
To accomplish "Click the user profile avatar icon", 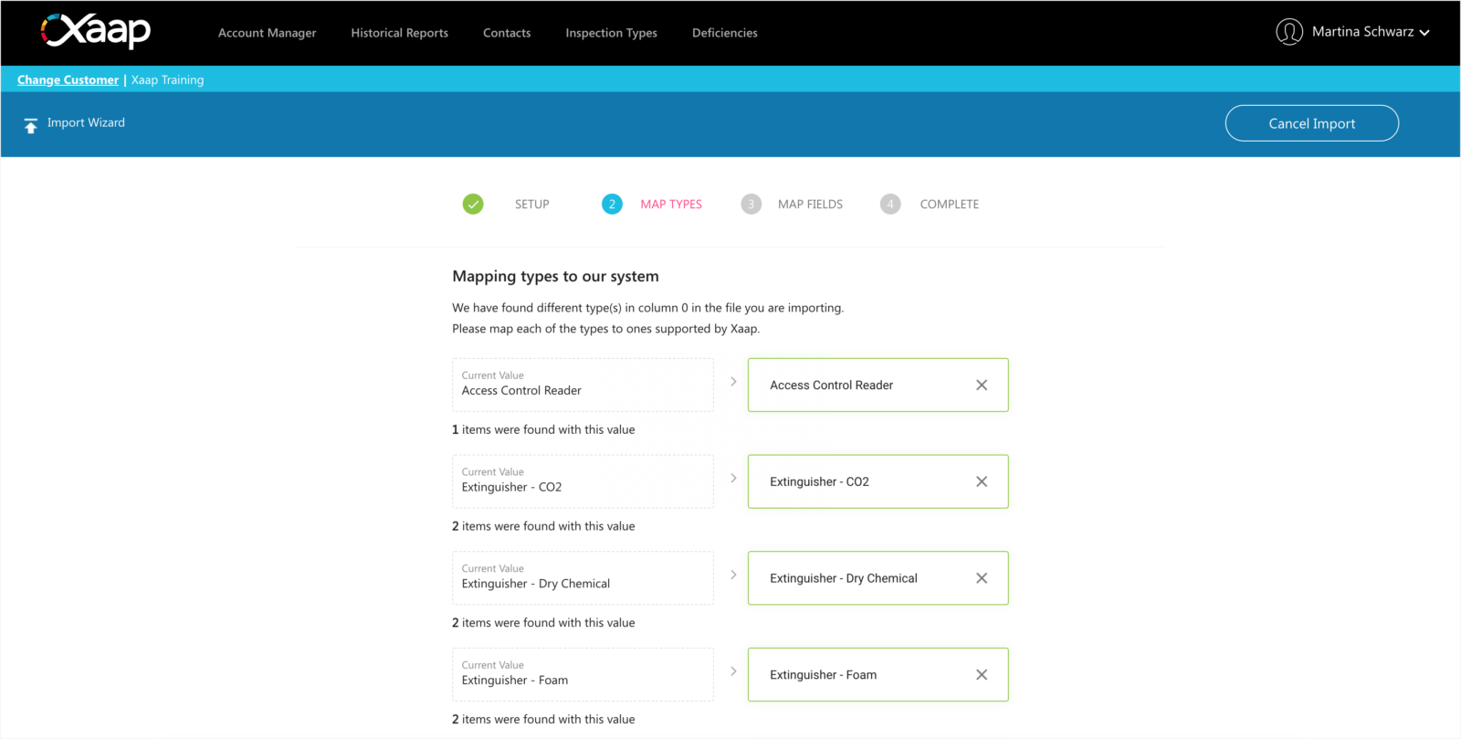I will coord(1288,32).
